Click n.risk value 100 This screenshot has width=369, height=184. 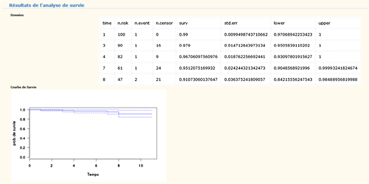click(x=121, y=35)
